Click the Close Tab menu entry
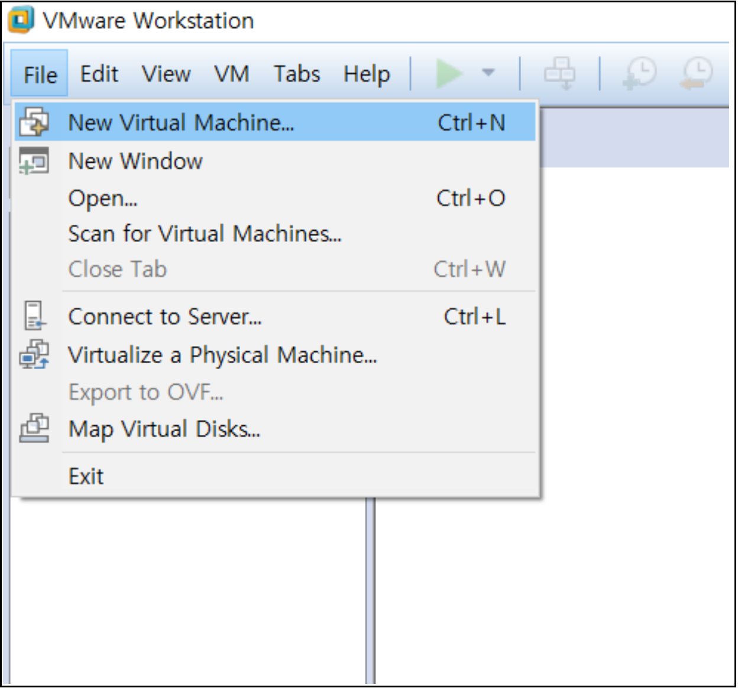The image size is (738, 688). pyautogui.click(x=275, y=269)
